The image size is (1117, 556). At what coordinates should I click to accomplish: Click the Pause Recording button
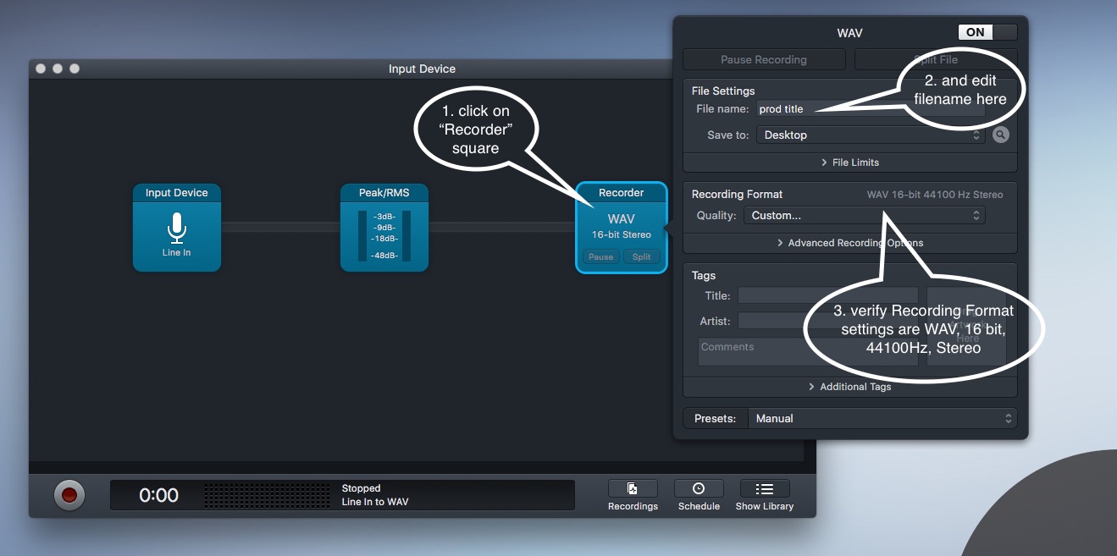(x=763, y=60)
